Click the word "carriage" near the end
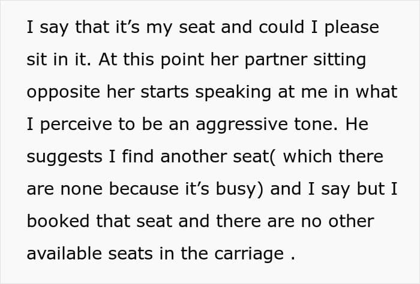 click(x=249, y=254)
